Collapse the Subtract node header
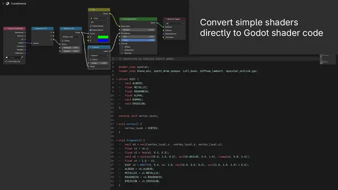The image size is (338, 190). pyautogui.click(x=90, y=47)
